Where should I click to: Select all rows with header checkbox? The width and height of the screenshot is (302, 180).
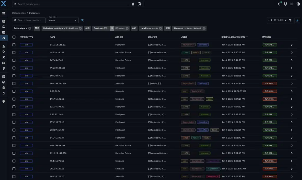click(x=14, y=37)
